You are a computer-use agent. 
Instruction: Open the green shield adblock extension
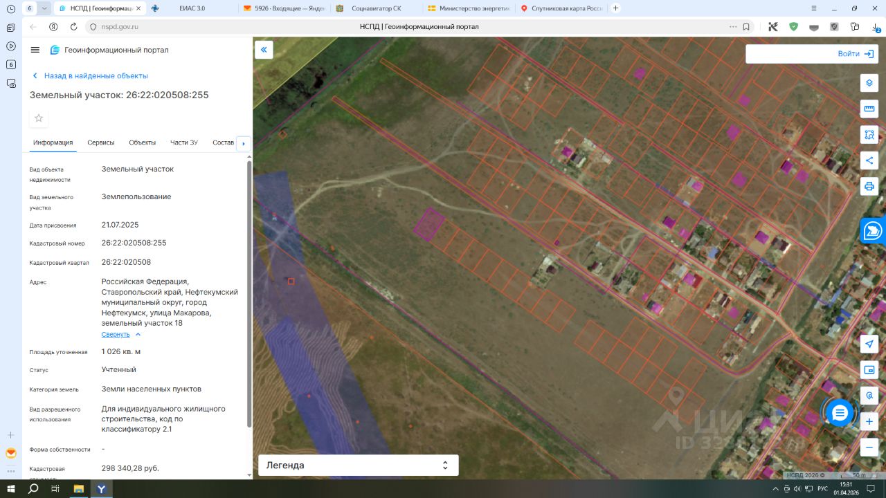tap(793, 26)
